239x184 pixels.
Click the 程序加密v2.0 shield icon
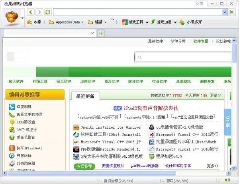pyautogui.click(x=151, y=157)
